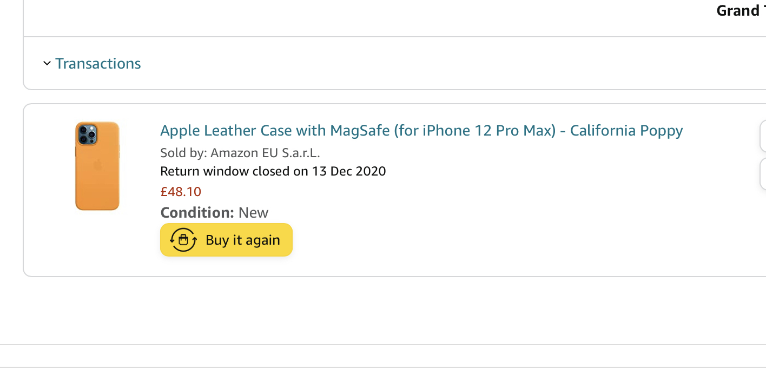Expand the Transactions chevron arrow
The height and width of the screenshot is (377, 766).
[47, 64]
